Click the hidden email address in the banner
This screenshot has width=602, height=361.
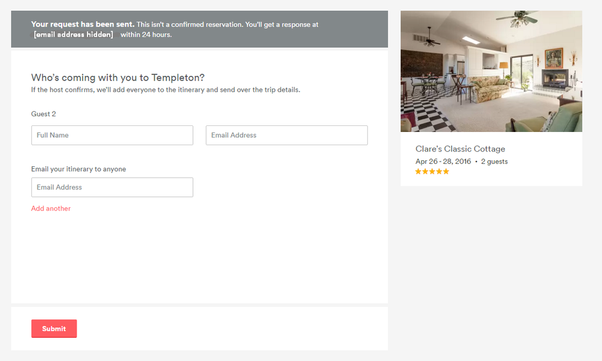[x=74, y=35]
